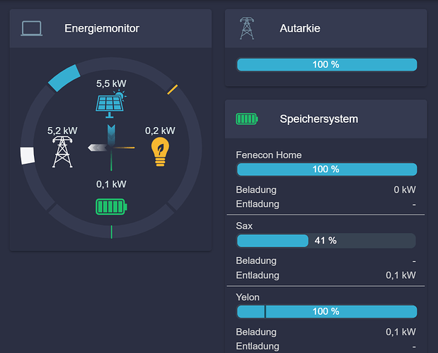Open the Energiemonitor card header

(x=110, y=28)
